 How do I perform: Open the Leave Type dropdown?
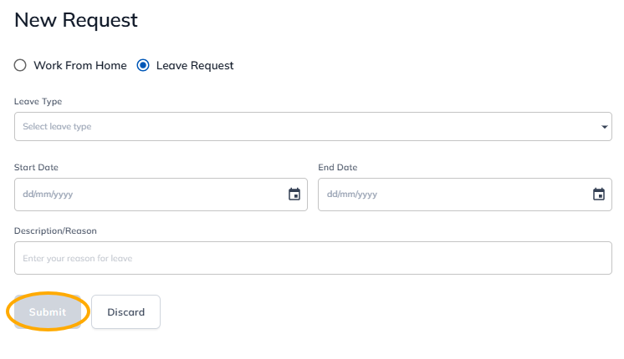tap(313, 127)
